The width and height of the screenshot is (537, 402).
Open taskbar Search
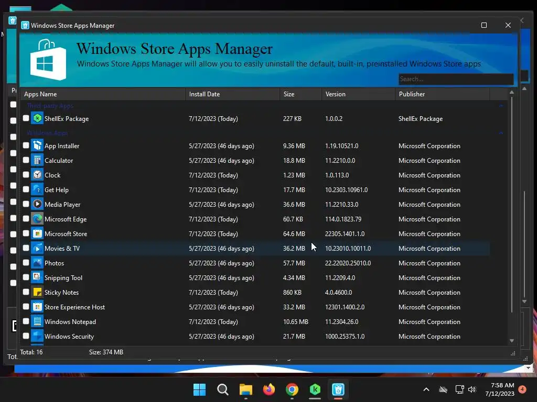222,389
